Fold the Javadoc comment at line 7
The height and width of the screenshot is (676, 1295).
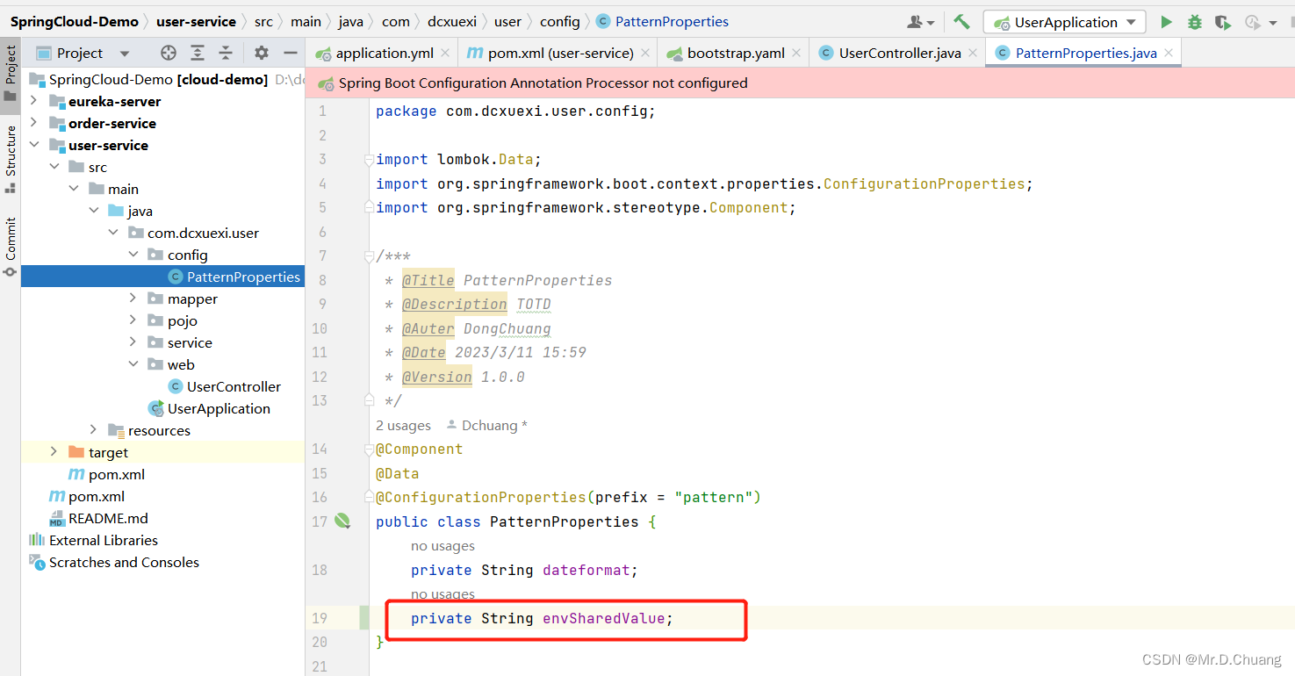[370, 256]
